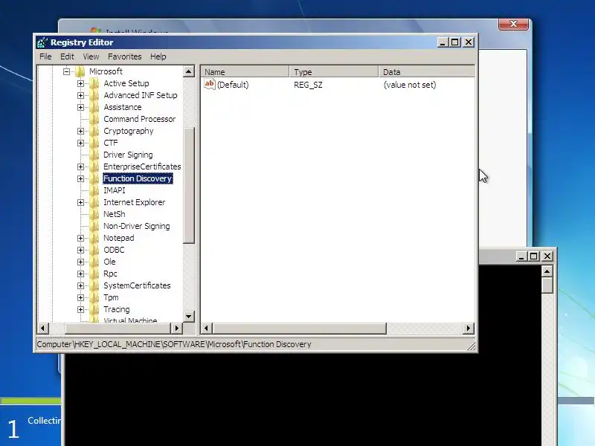
Task: Expand the Ole key
Action: [80, 262]
